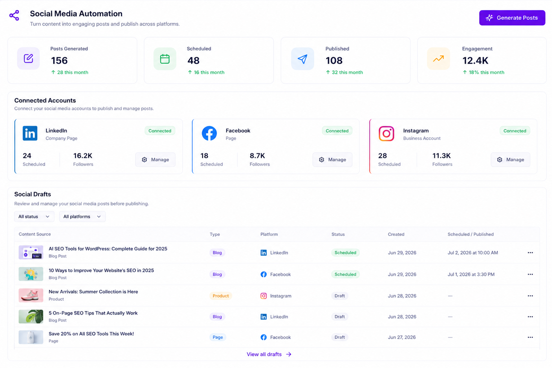The width and height of the screenshot is (552, 368).
Task: Click 'Jul 2, 2026 at 10:00 AM' schedule cell
Action: point(473,253)
